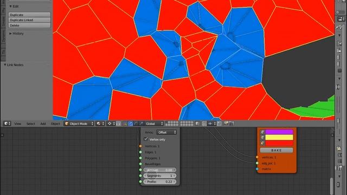
Task: Open the 3D view editor type selector
Action: click(7, 123)
